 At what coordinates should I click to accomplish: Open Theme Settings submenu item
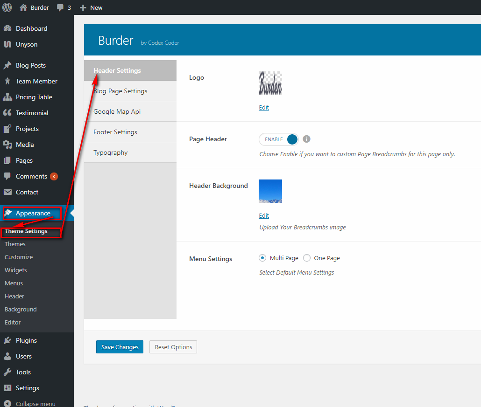[26, 231]
